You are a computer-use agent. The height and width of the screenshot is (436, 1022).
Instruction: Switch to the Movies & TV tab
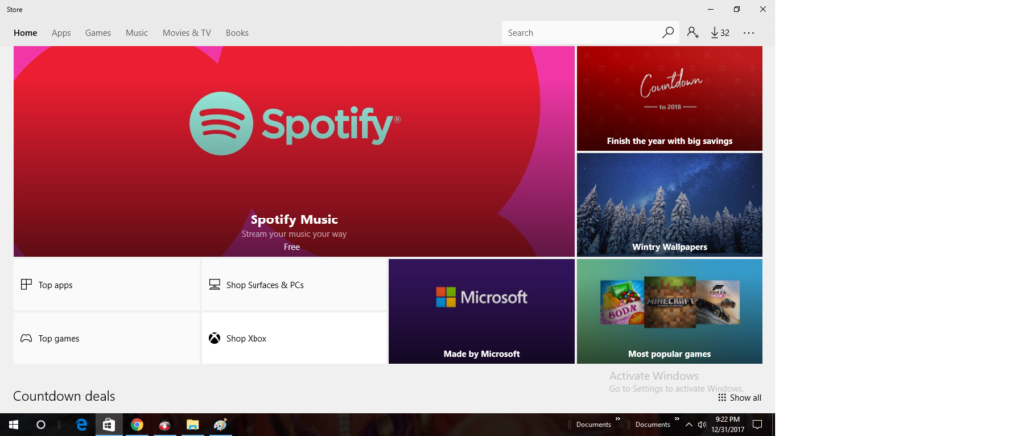(187, 33)
